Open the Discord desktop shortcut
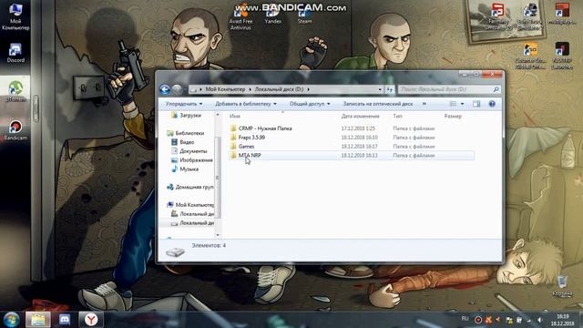Viewport: 583px width, 328px height. point(15,53)
